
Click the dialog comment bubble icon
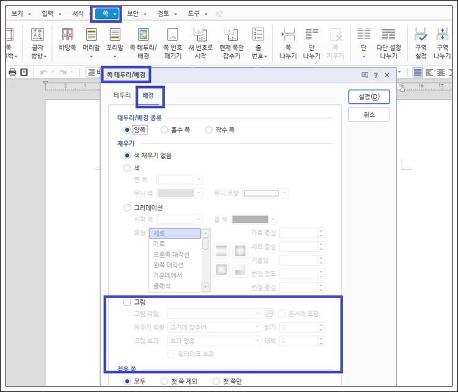tap(365, 75)
